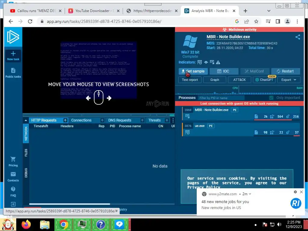This screenshot has height=231, width=308.
Task: Open file explorer from taskbar
Action: (x=45, y=224)
